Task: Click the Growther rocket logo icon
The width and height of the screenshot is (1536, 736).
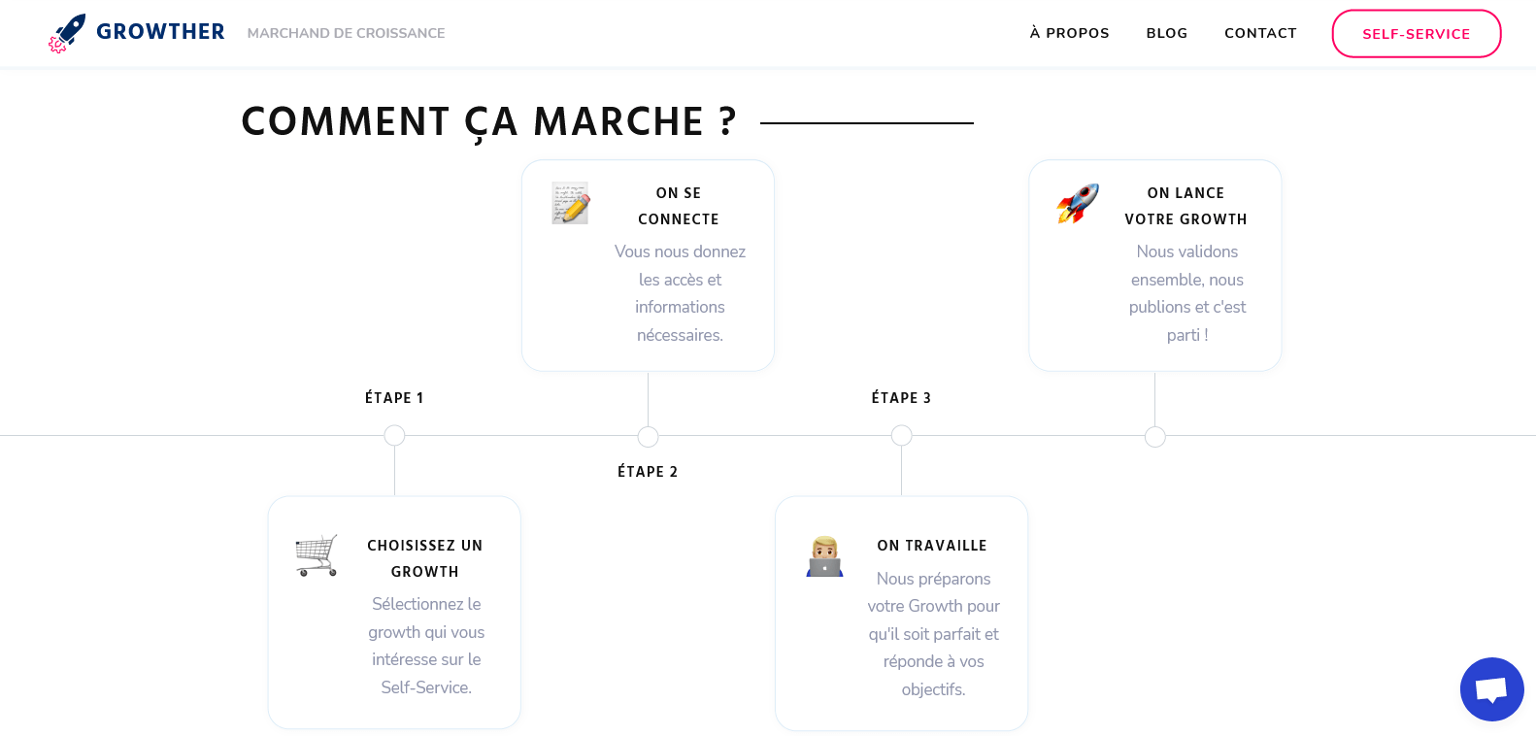Action: pos(67,33)
